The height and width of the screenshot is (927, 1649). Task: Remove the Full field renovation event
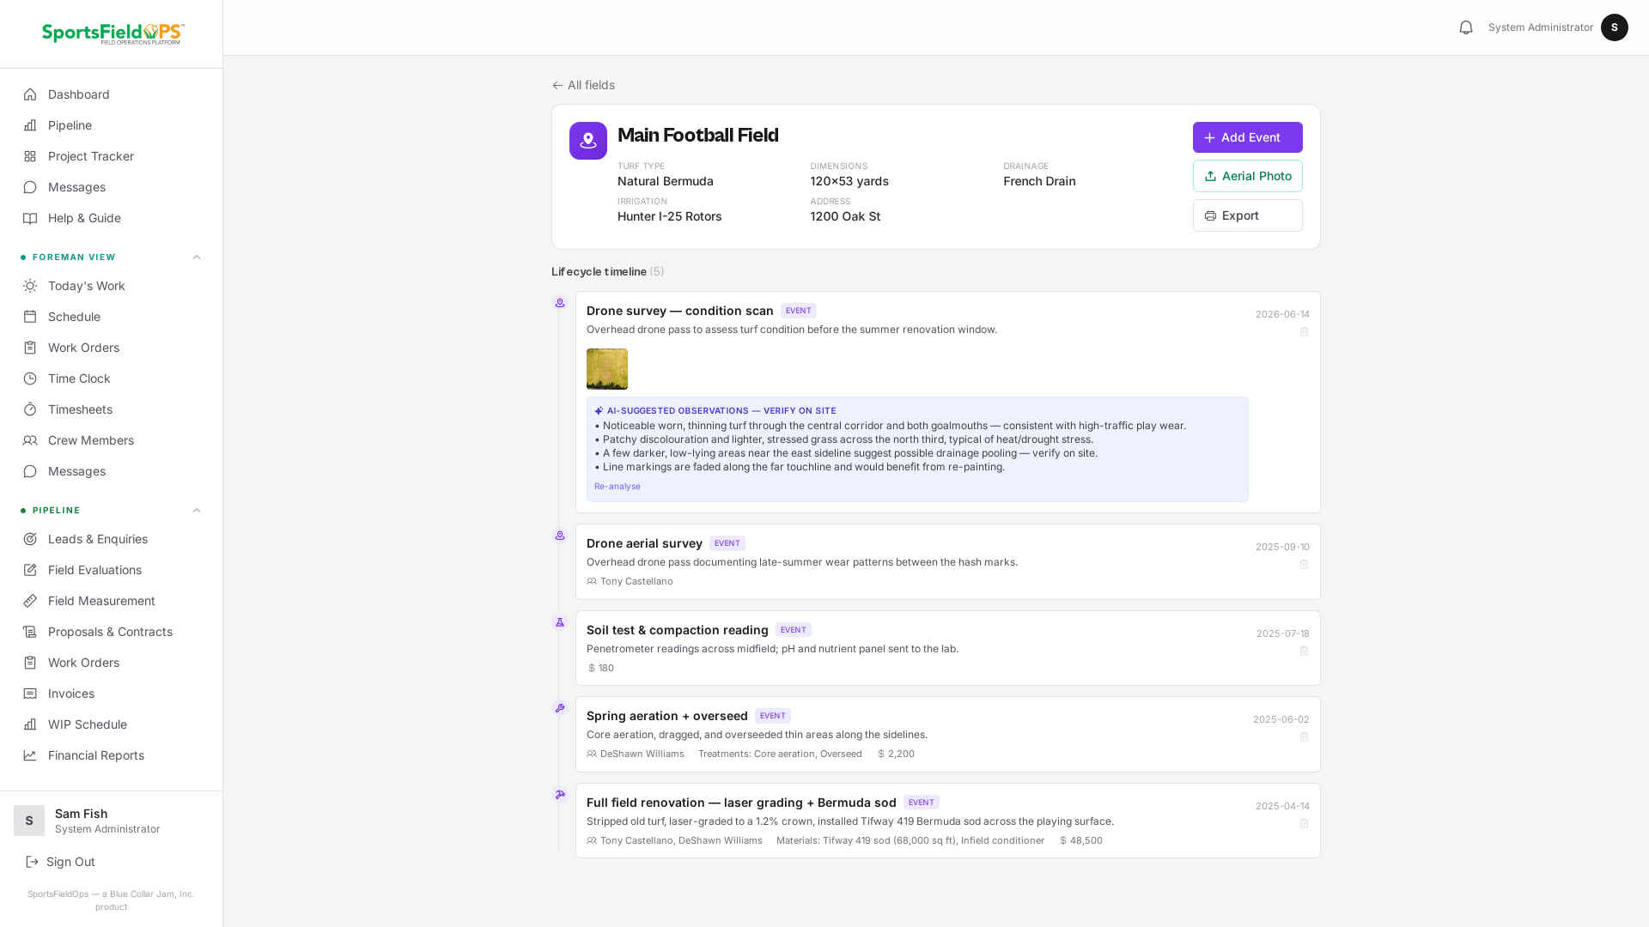pos(1304,823)
